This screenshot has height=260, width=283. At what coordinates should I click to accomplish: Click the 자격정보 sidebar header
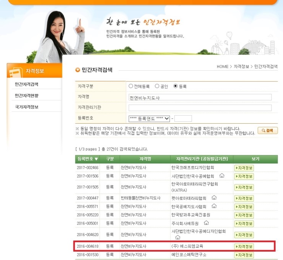click(35, 71)
